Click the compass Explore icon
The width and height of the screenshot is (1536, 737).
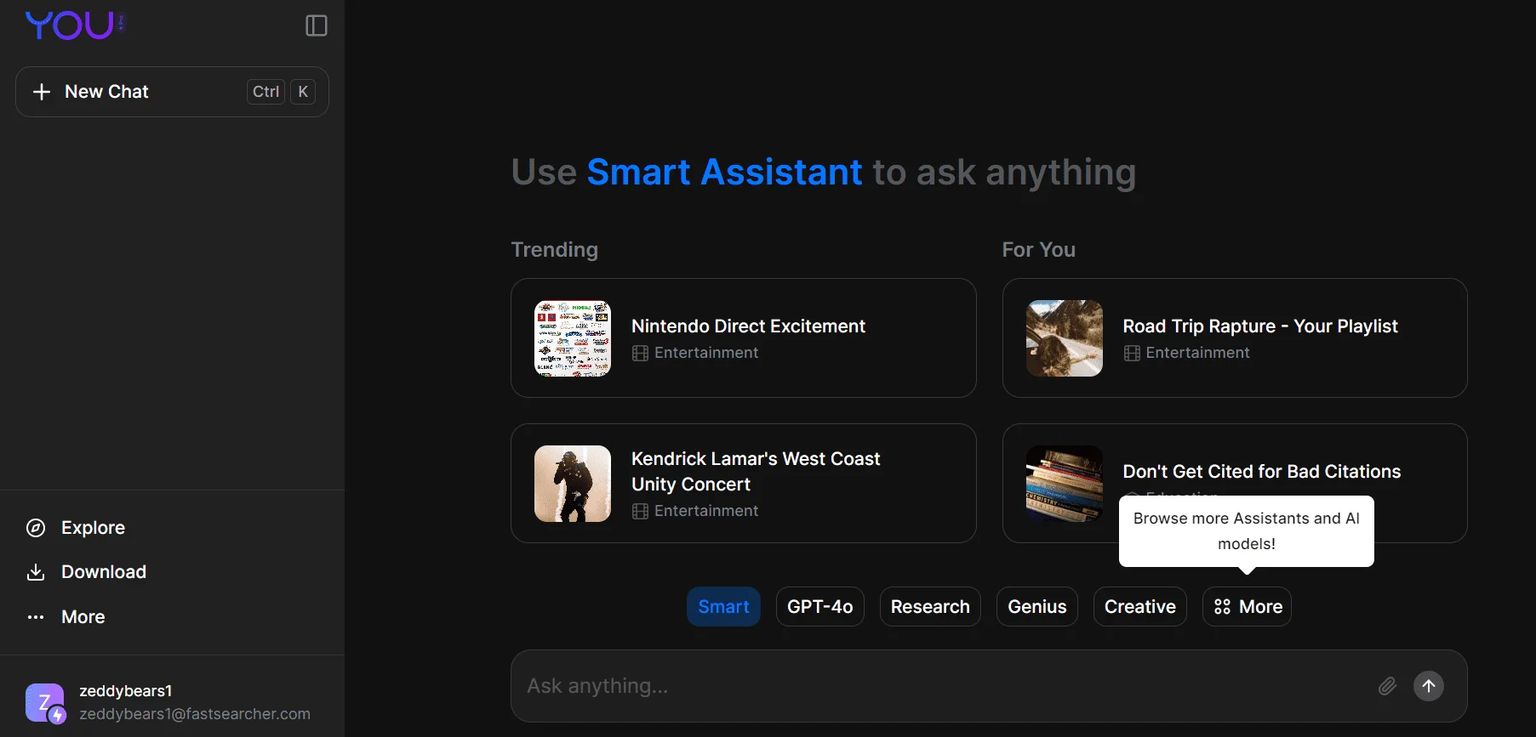click(x=36, y=528)
